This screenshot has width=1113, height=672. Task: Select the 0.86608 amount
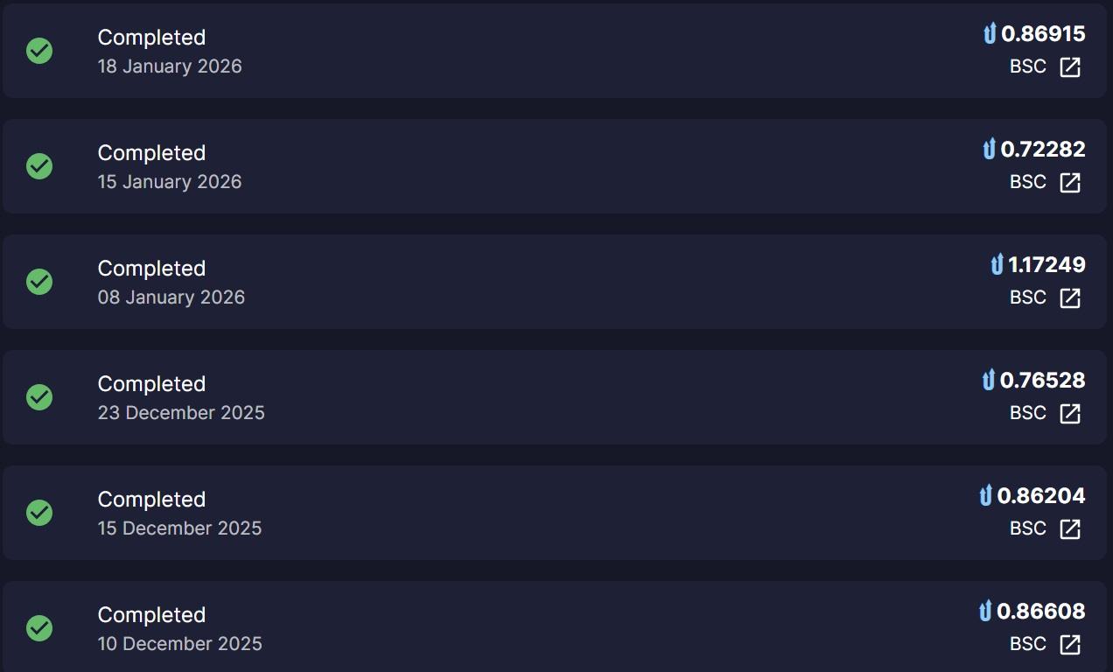[x=1041, y=612]
